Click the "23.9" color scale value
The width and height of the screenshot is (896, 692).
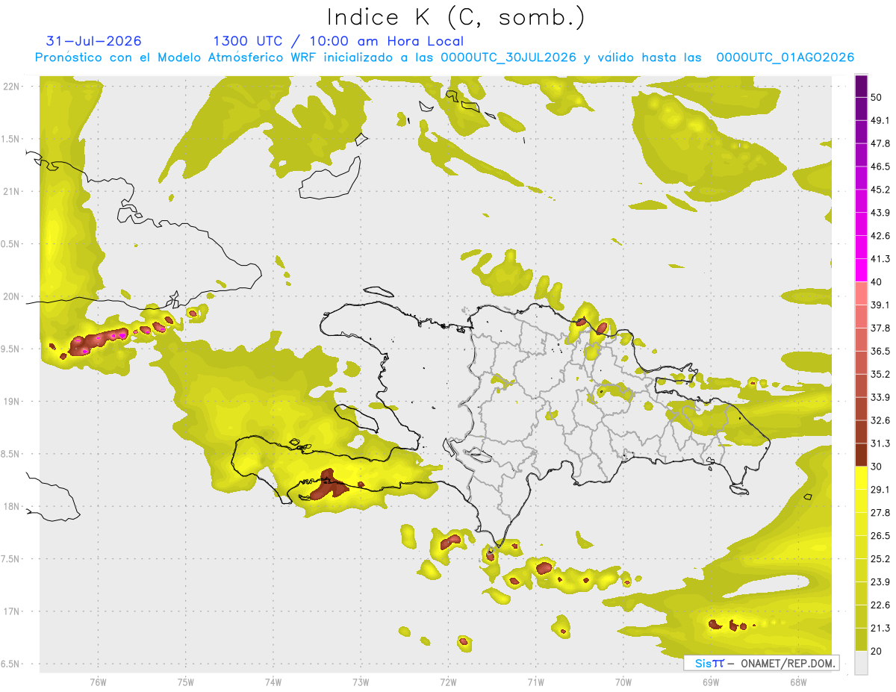pyautogui.click(x=880, y=582)
